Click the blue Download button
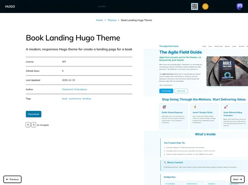The height and width of the screenshot is (185, 248). 34,114
